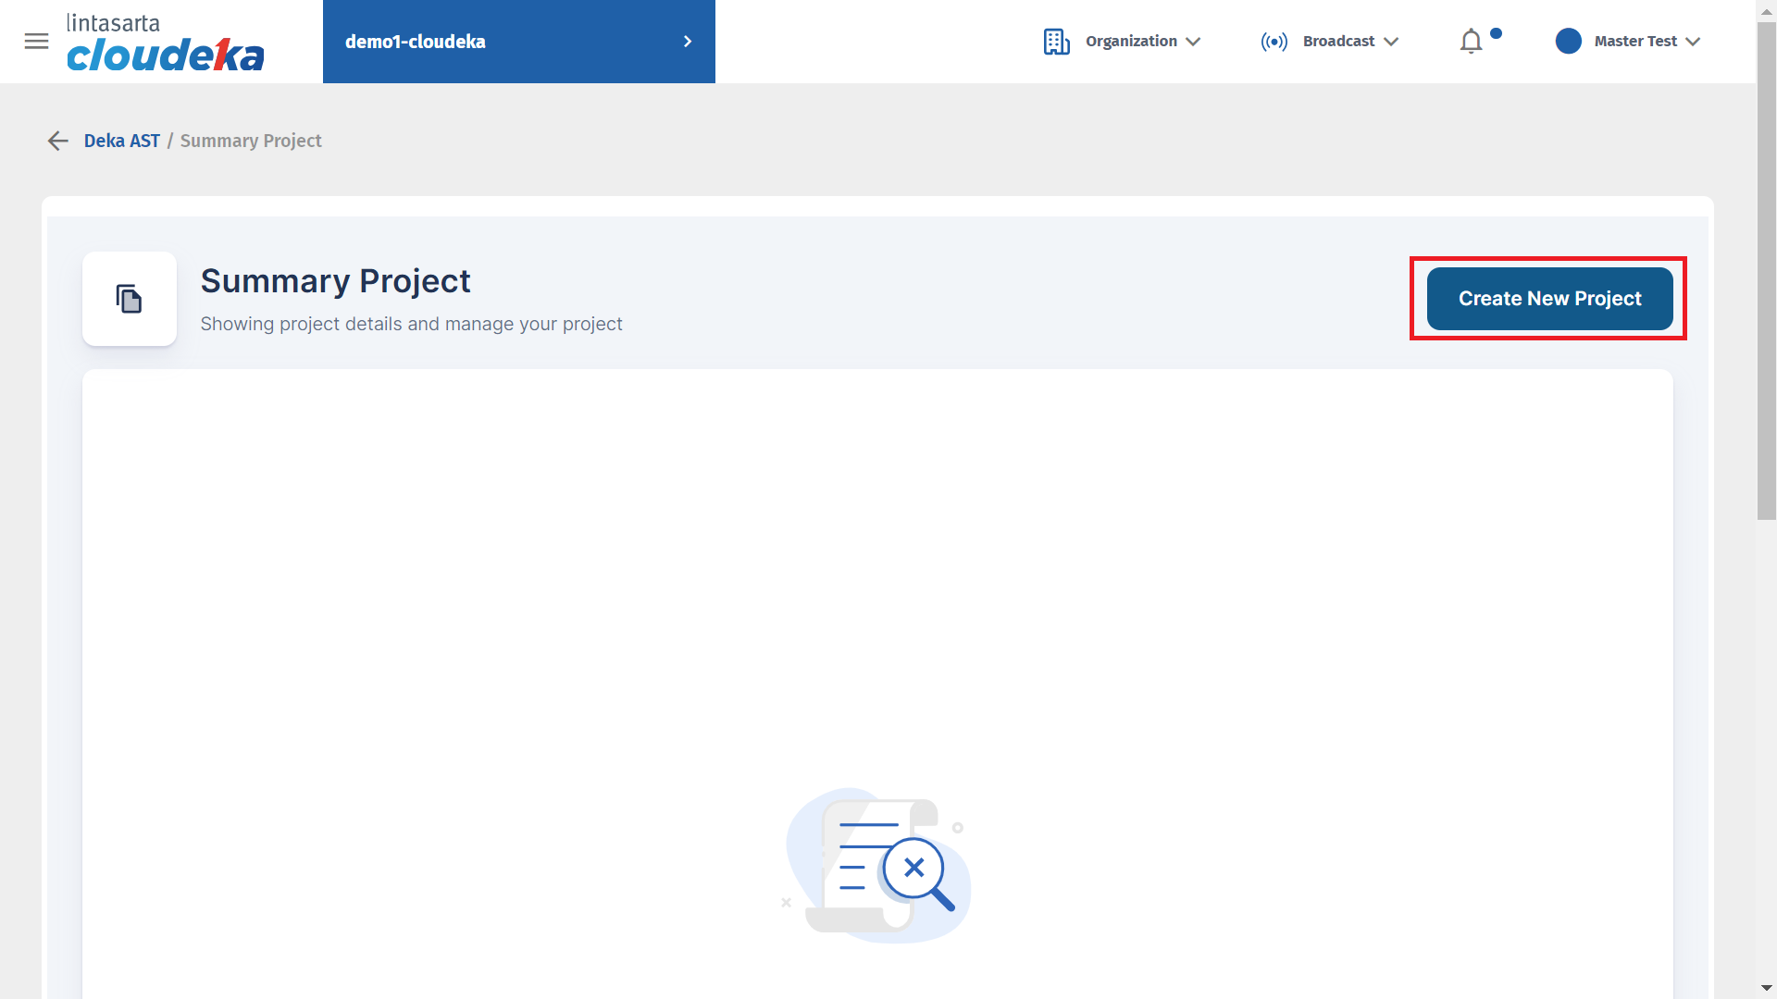This screenshot has height=999, width=1777.
Task: Click the page vertical scrollbar thumb
Action: 1766,268
